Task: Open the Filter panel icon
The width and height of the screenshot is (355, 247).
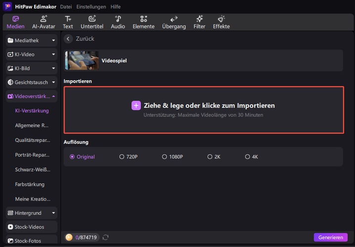Action: click(199, 19)
